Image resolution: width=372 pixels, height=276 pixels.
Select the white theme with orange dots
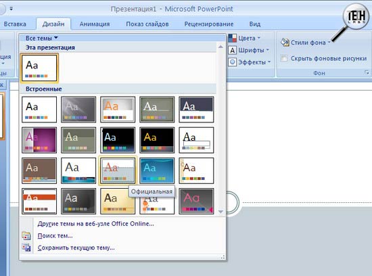tap(157, 206)
